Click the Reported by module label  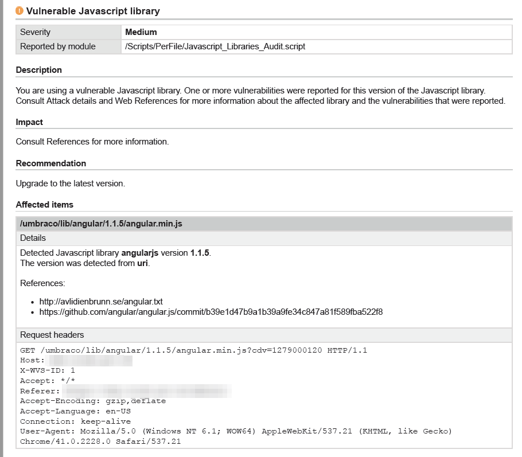(58, 46)
